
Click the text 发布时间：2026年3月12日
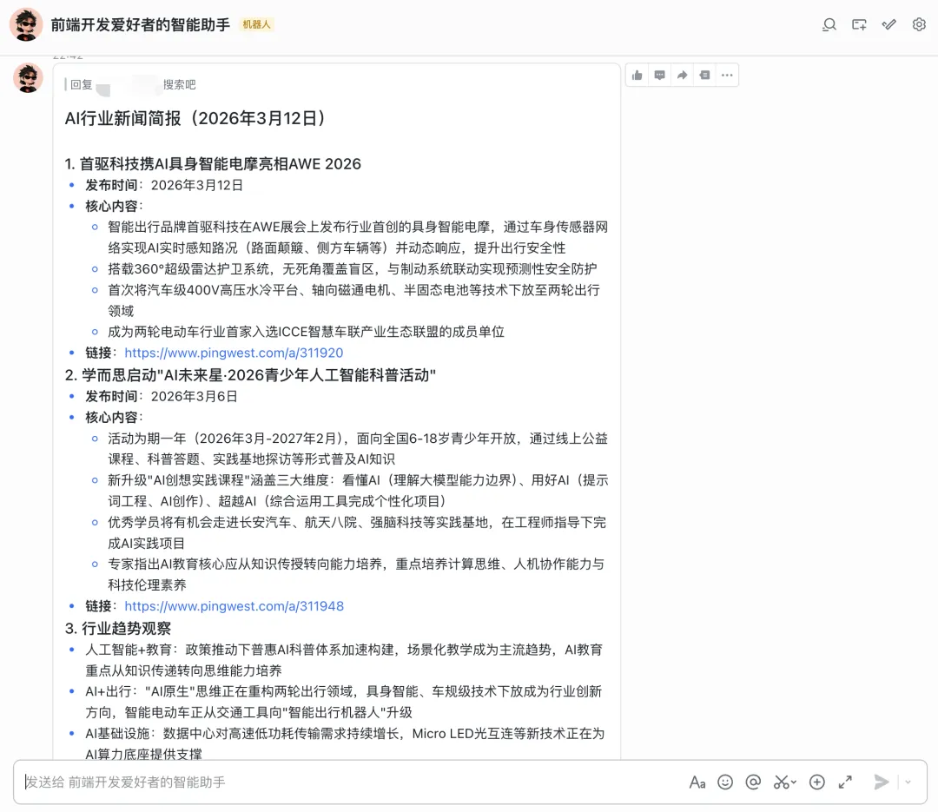(164, 186)
